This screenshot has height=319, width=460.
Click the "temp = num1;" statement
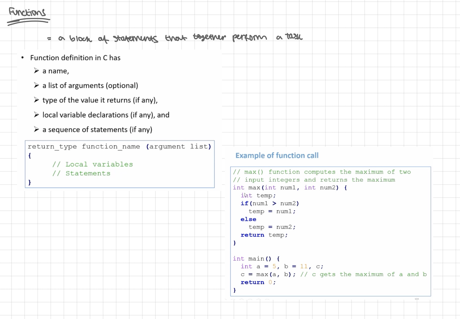[272, 211]
